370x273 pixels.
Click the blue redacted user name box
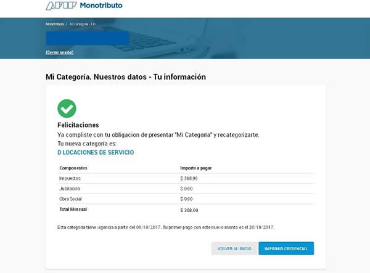coord(88,38)
